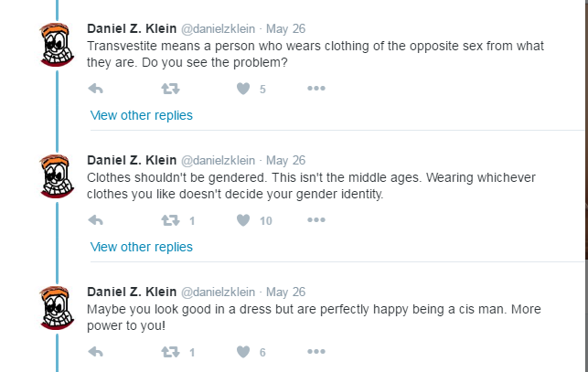Open May 26 timestamp on third tweet
588x372 pixels.
coord(285,292)
